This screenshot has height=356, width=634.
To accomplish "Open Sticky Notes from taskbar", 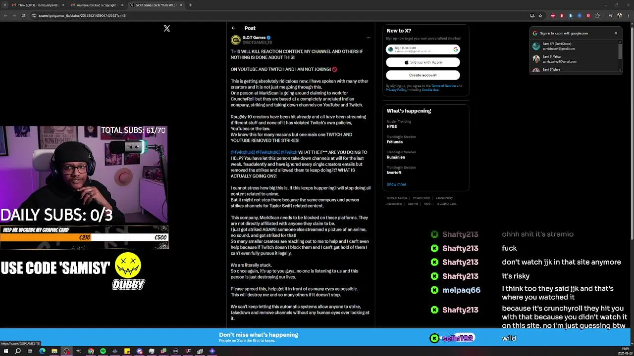I will [x=127, y=351].
